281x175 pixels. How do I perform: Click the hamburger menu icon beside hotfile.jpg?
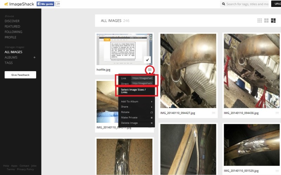pos(150,70)
